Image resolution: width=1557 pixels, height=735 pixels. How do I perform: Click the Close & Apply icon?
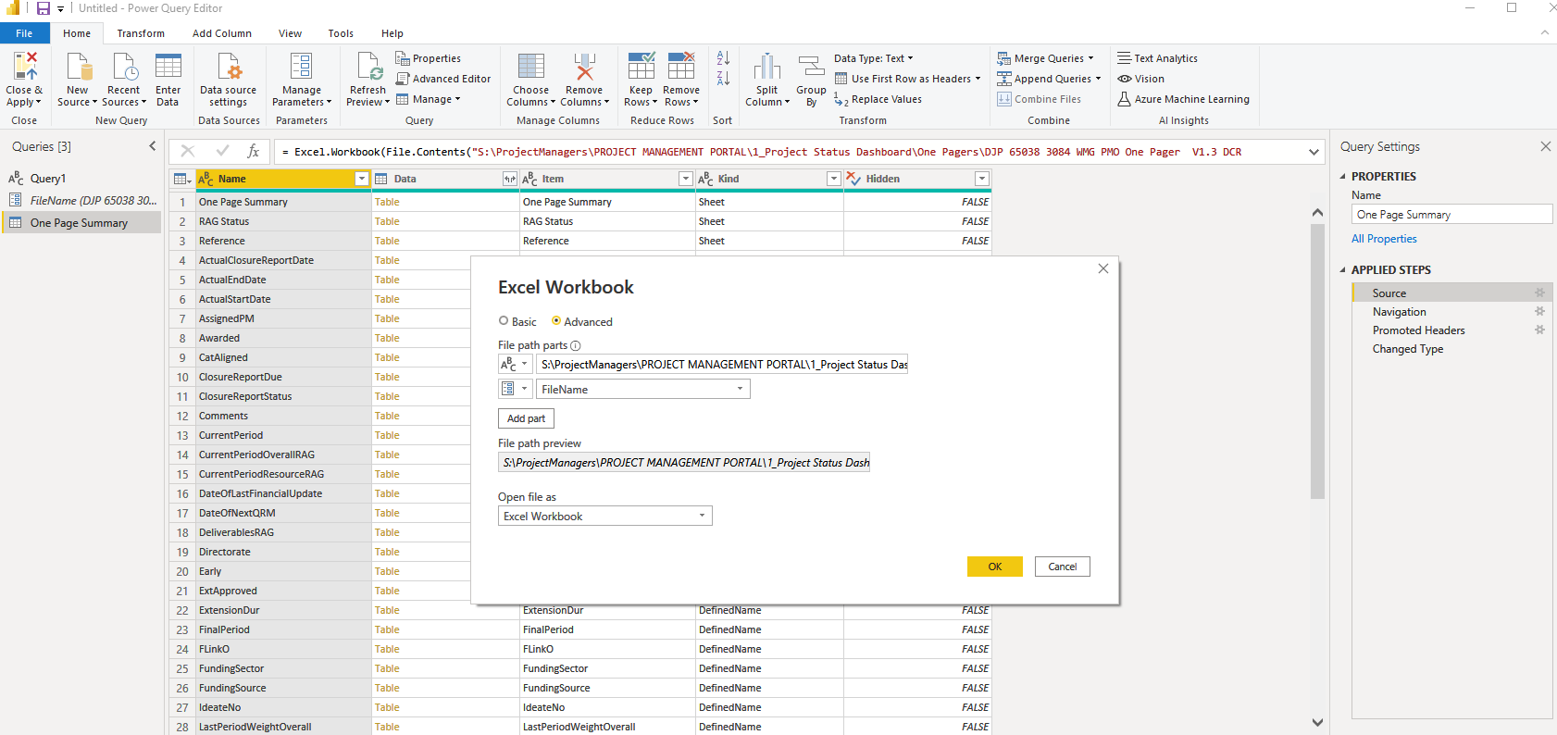point(24,67)
